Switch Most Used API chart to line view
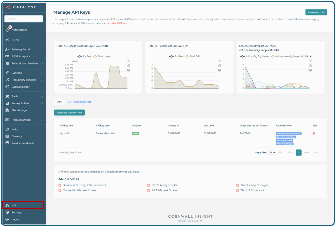This screenshot has width=335, height=226. pyautogui.click(x=311, y=60)
